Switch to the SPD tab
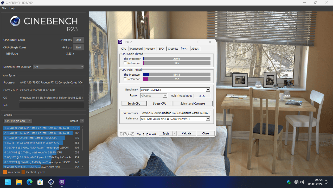 tap(161, 49)
